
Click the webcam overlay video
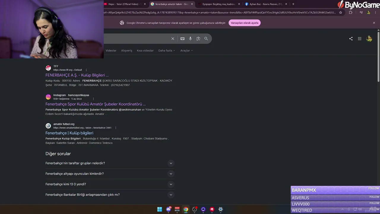[52, 29]
